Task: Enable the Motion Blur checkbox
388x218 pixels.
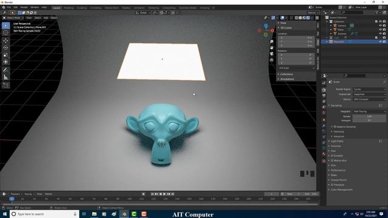Action: (x=332, y=160)
